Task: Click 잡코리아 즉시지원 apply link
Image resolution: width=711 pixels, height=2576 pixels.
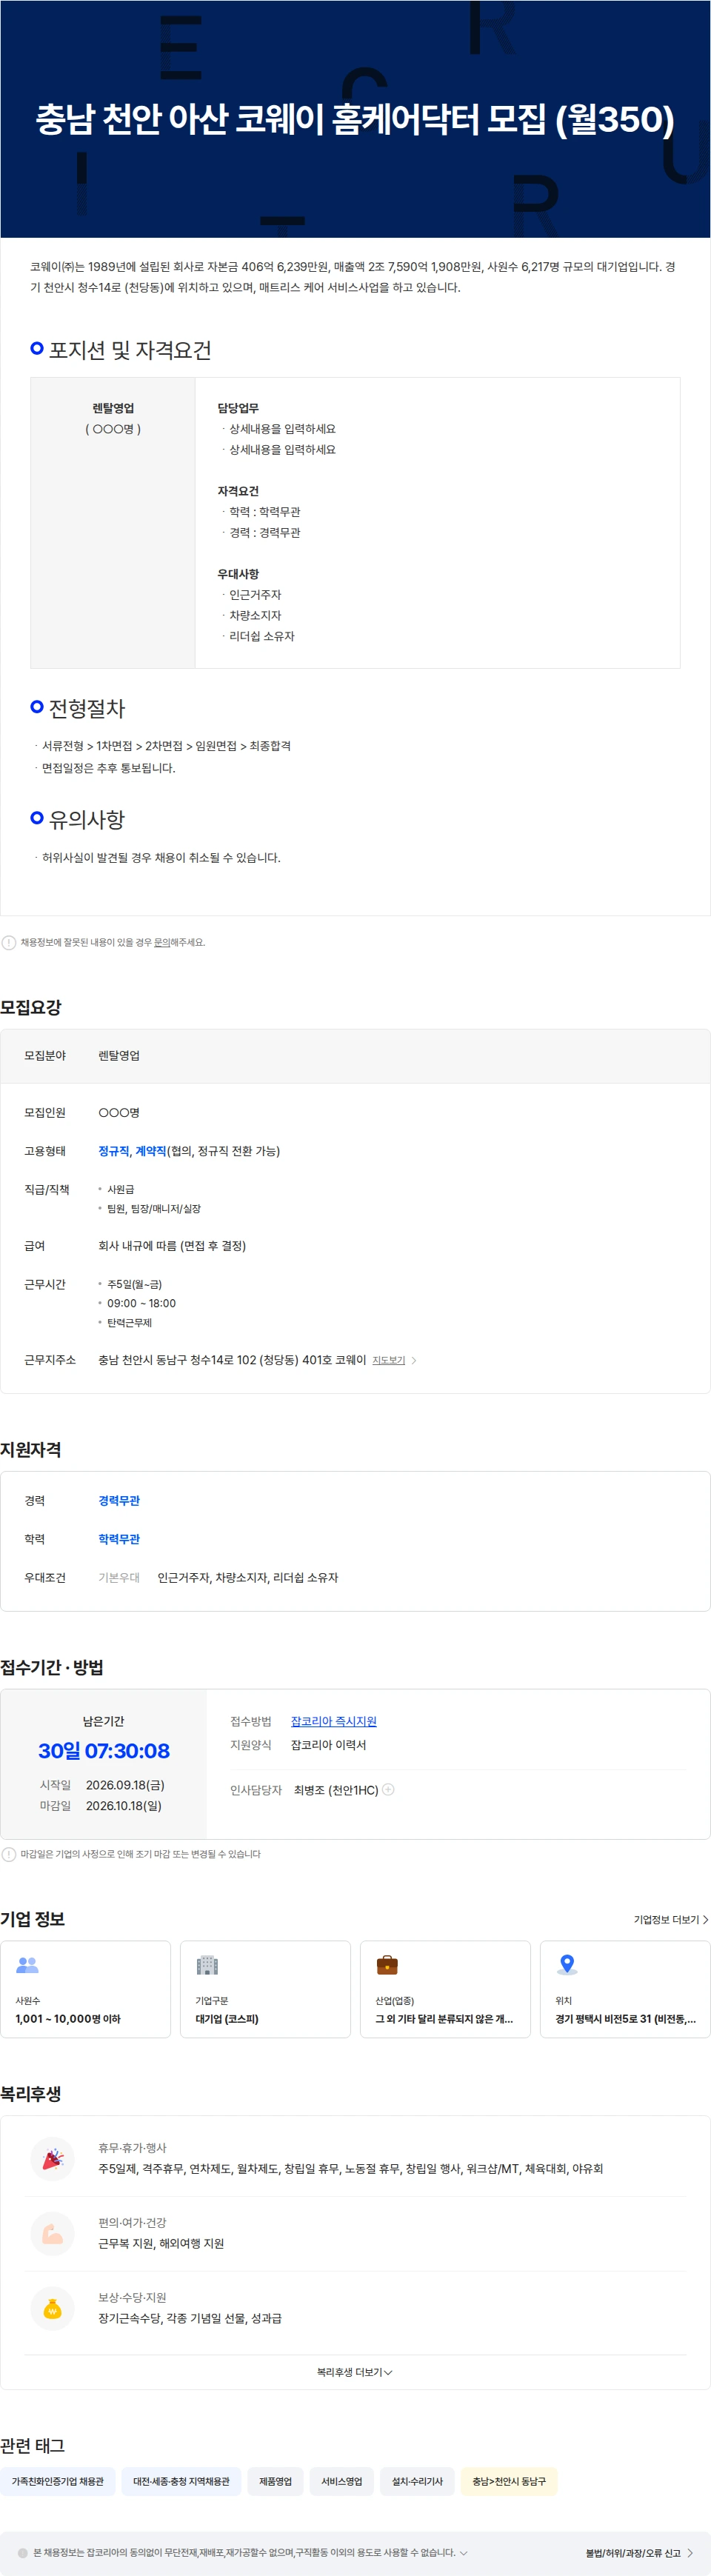Action: (x=334, y=1721)
